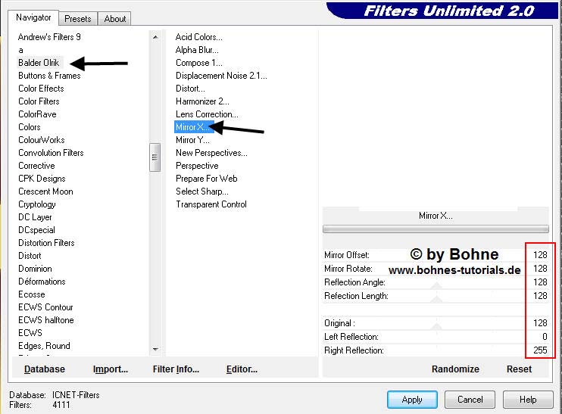Click Randomize to shuffle settings

pos(455,369)
